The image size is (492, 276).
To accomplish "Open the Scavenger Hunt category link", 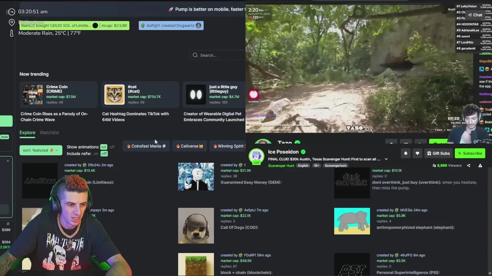I will click(281, 166).
